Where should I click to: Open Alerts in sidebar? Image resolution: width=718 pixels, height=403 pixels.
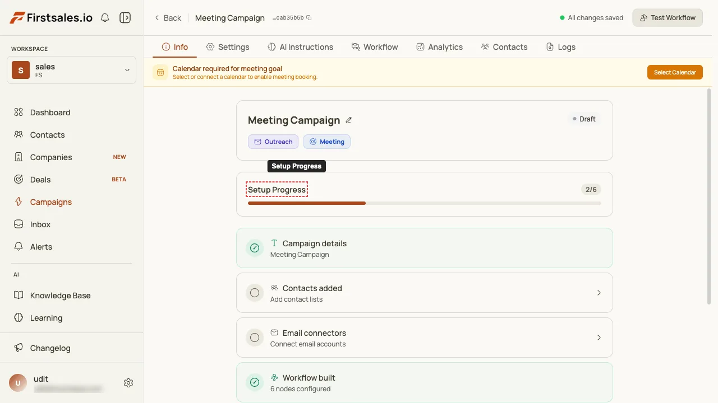coord(71,247)
